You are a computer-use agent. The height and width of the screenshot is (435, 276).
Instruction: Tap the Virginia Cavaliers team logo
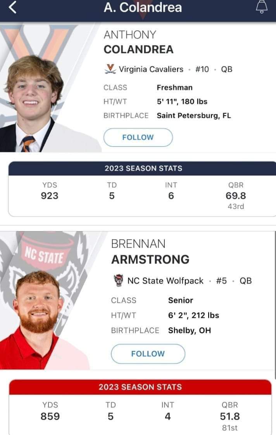(x=110, y=69)
